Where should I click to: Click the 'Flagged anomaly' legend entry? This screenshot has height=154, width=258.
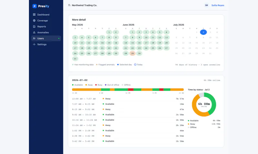click(x=105, y=65)
